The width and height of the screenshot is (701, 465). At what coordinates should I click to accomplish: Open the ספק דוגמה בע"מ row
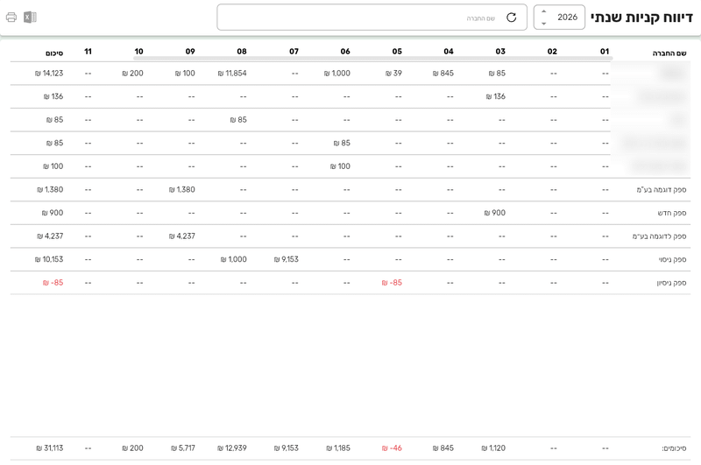[350, 189]
